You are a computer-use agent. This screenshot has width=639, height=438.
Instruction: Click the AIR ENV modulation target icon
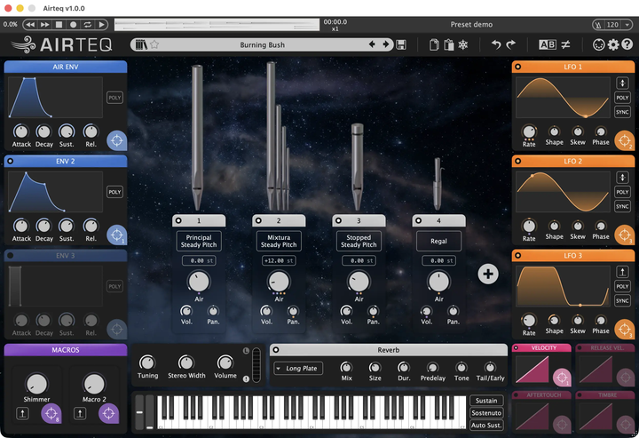tap(116, 140)
